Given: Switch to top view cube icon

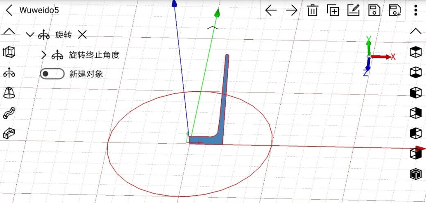Looking at the screenshot, I should 416,52.
